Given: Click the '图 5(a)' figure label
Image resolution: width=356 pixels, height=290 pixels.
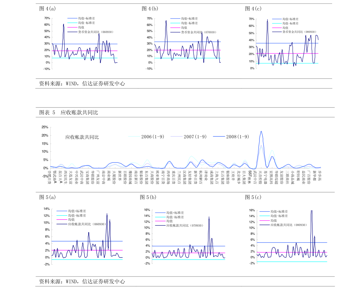Looking at the screenshot, I should click(48, 197).
